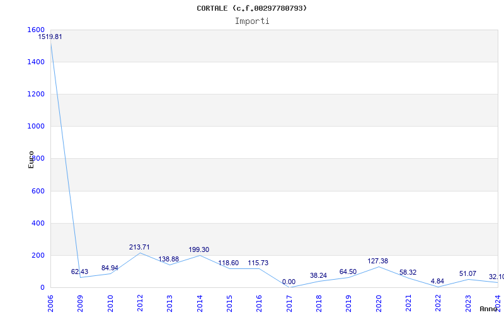Select the 2021 x-axis year label
Viewport: 504px width, 315px height.
408,304
